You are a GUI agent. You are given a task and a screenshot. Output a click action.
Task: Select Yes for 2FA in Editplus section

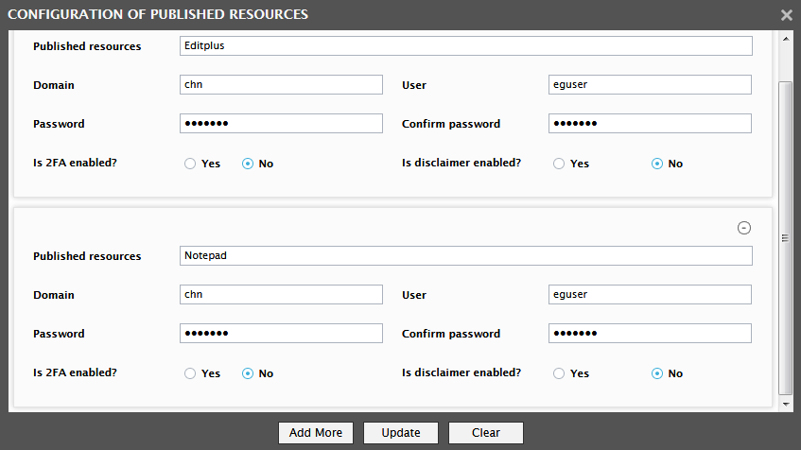[190, 164]
